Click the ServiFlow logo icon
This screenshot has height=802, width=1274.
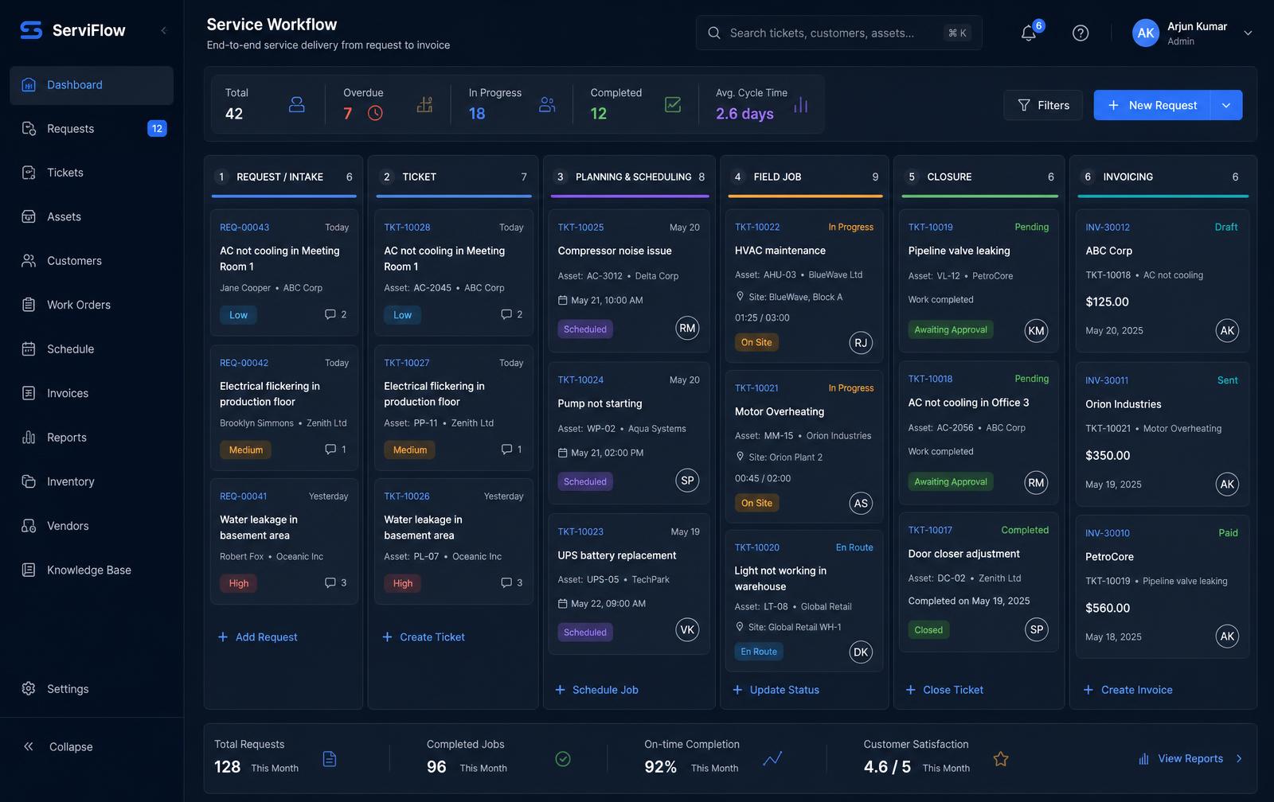pyautogui.click(x=31, y=30)
